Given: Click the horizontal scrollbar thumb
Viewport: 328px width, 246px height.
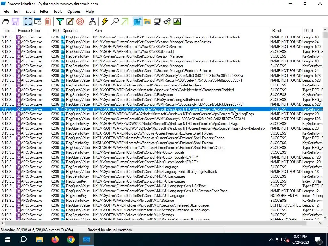Looking at the screenshot, I should click(x=155, y=223).
